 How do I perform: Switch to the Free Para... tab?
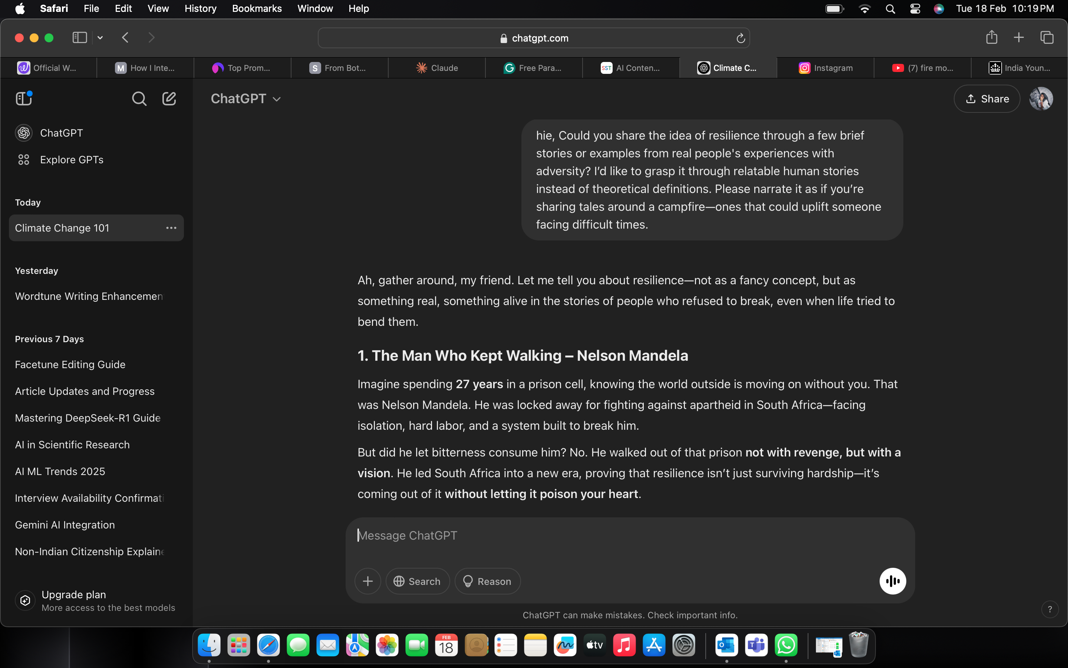[x=534, y=68]
